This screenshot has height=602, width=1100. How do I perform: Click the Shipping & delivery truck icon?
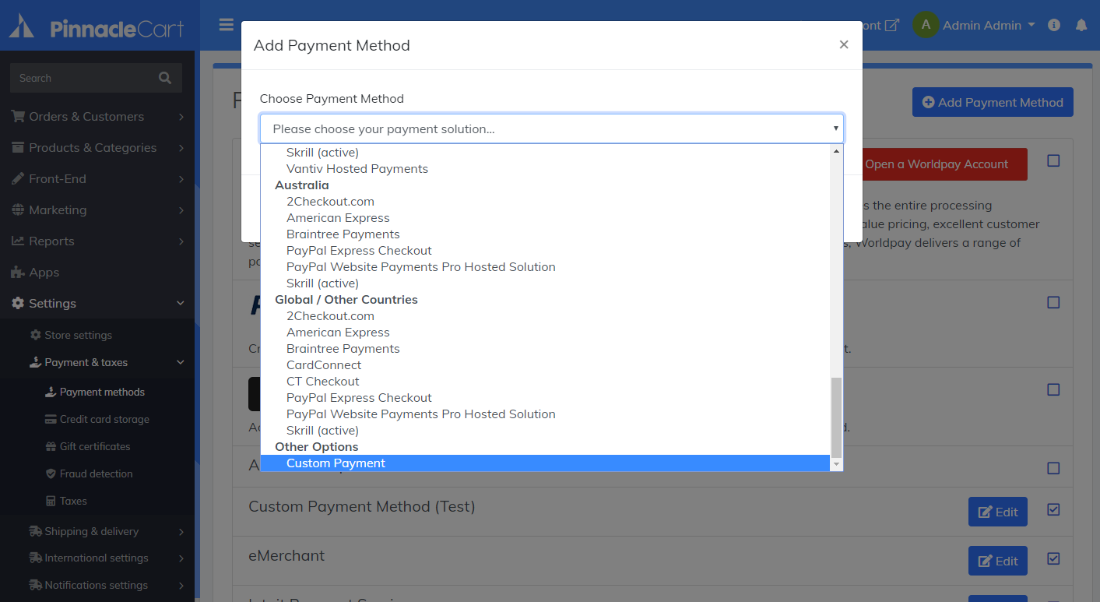[x=36, y=531]
